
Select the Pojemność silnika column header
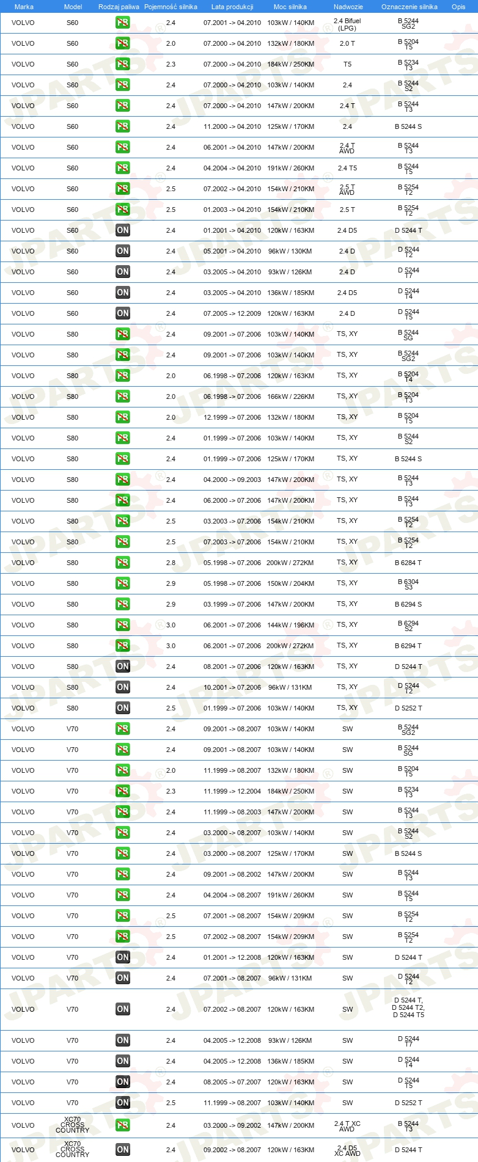[171, 7]
